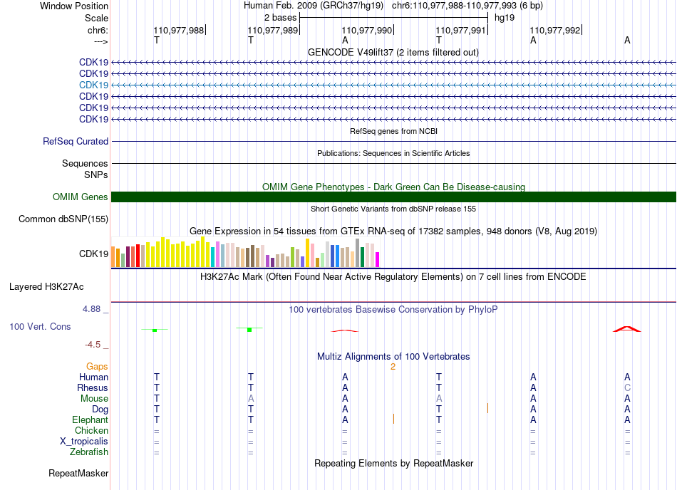The image size is (677, 490).
Task: Select the Chicken species row label
Action: point(91,430)
